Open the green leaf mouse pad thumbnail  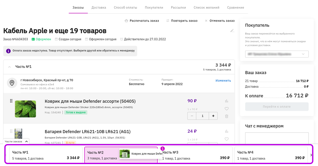tap(25, 109)
